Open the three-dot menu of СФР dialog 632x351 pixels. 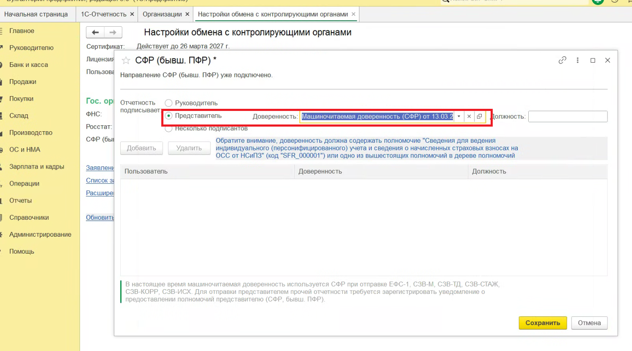pyautogui.click(x=577, y=60)
